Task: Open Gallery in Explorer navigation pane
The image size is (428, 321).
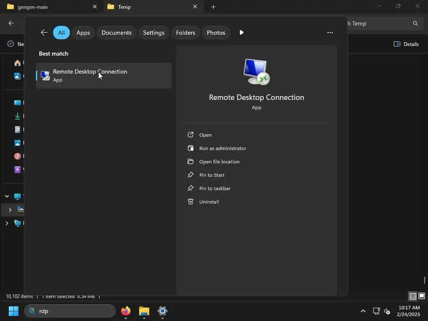Action: pos(18,76)
